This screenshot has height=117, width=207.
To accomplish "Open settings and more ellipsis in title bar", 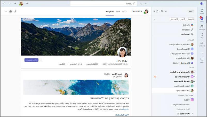I will click(x=27, y=3).
